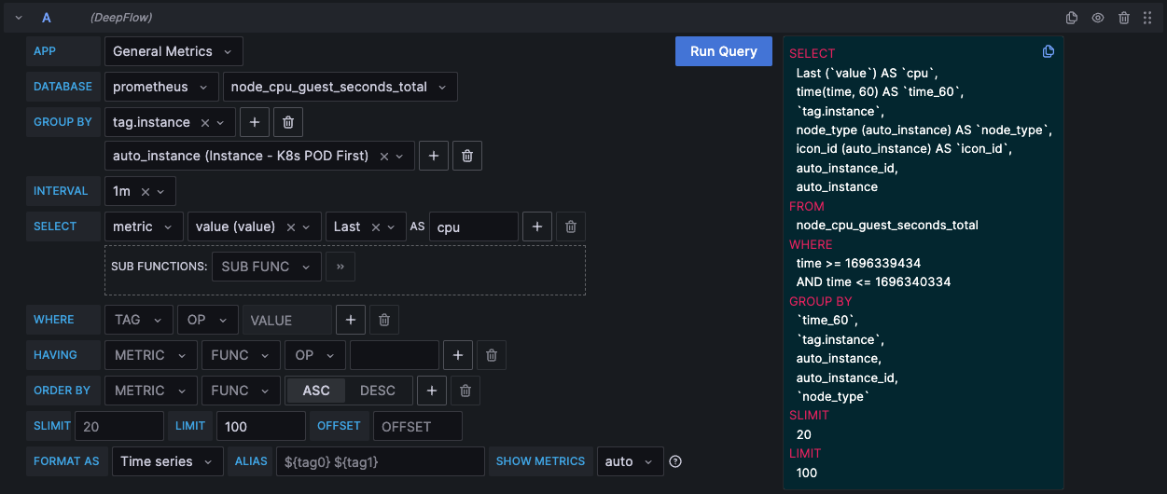The width and height of the screenshot is (1167, 494).
Task: Open the prometheus database dropdown
Action: click(x=162, y=87)
